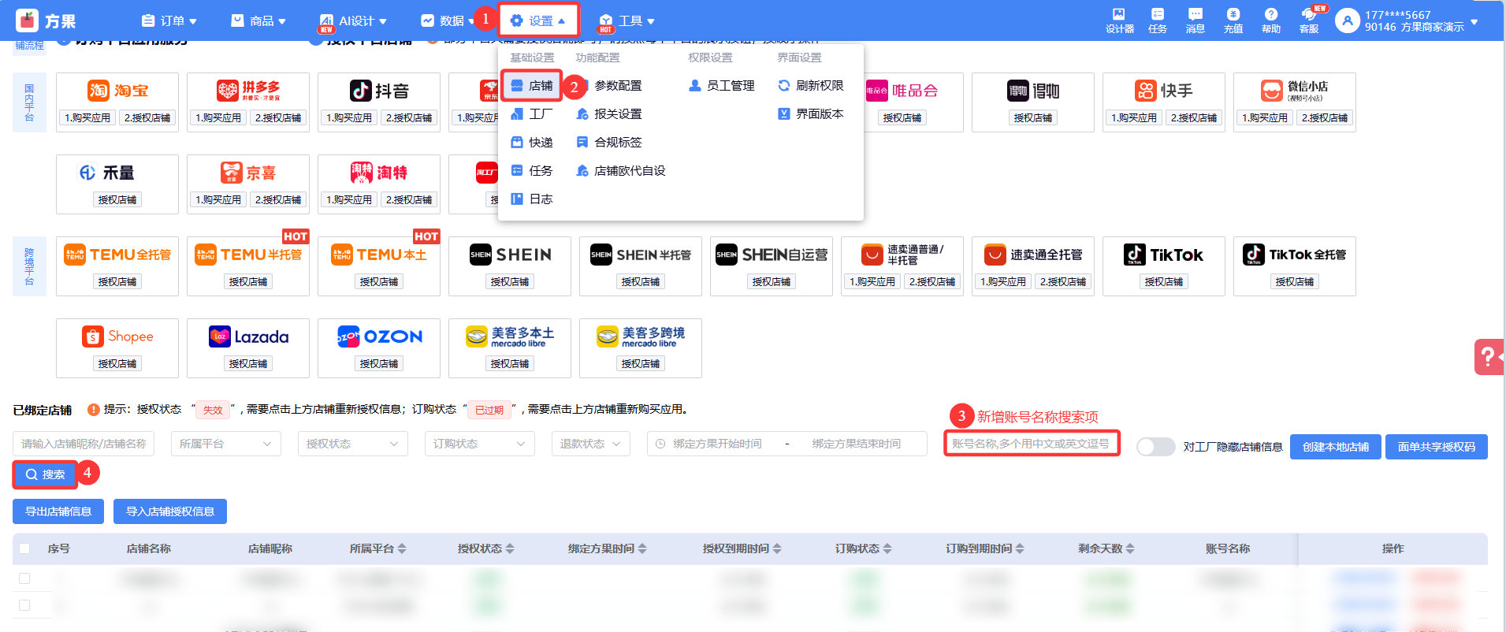Open the 充值 recharge icon

point(1233,20)
